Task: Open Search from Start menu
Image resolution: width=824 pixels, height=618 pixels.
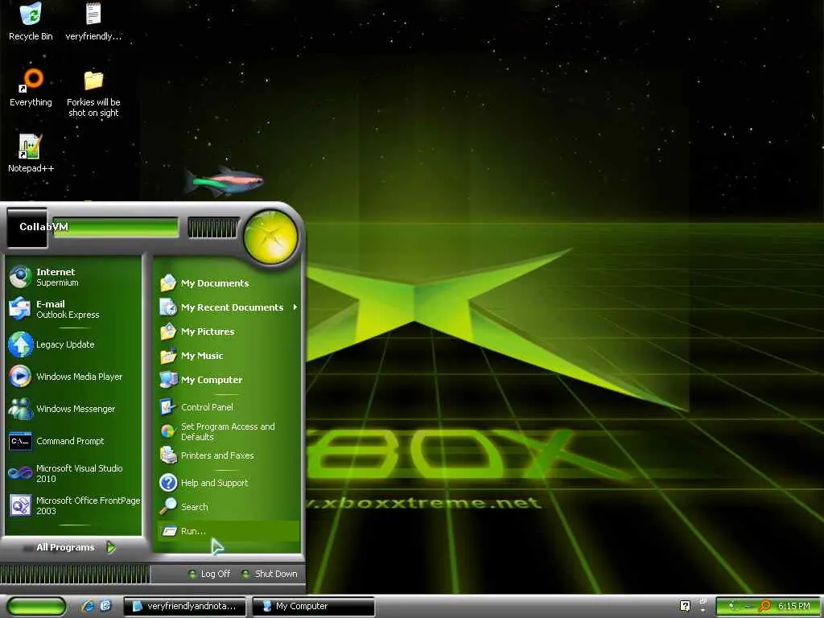Action: point(228,507)
